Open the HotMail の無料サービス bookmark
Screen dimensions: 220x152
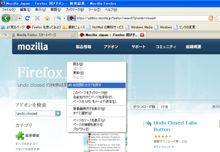click(x=105, y=27)
